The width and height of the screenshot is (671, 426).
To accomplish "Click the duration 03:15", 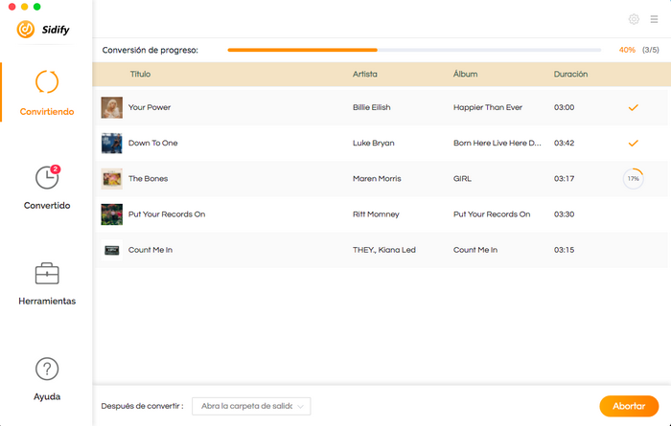I will point(564,250).
